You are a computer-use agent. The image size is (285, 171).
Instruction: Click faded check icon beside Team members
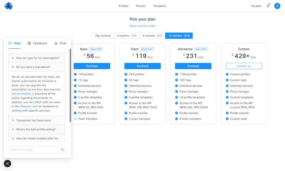(75, 119)
